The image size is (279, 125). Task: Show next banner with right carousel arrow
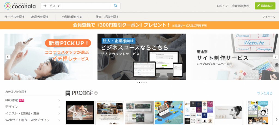point(276,57)
